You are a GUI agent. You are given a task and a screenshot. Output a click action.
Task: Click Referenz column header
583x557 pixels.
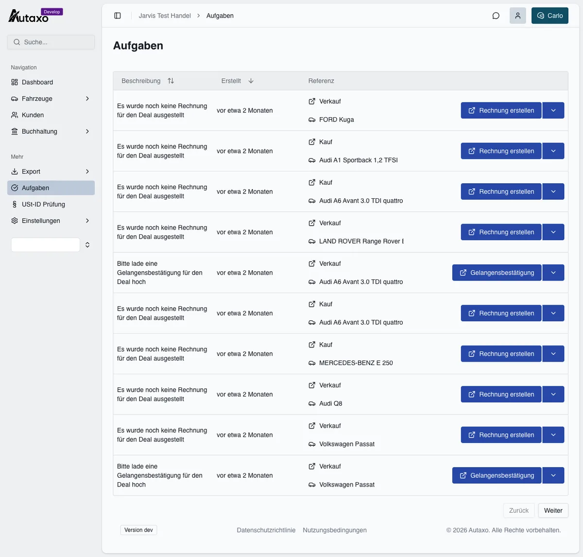point(321,81)
